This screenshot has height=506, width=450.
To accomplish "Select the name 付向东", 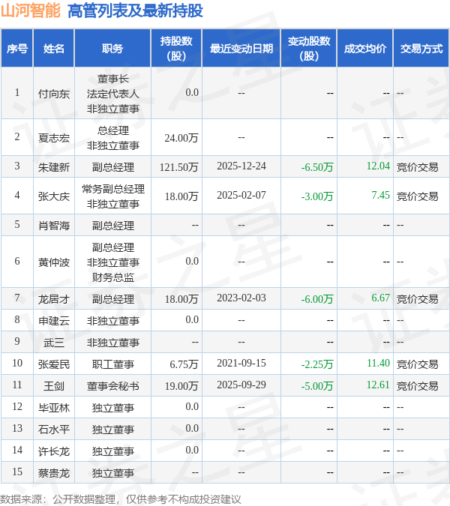I will [54, 94].
